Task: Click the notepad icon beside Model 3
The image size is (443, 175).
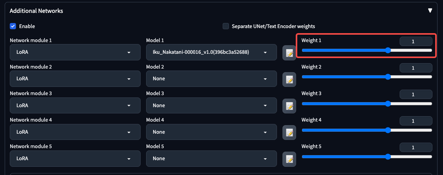Action: click(289, 106)
